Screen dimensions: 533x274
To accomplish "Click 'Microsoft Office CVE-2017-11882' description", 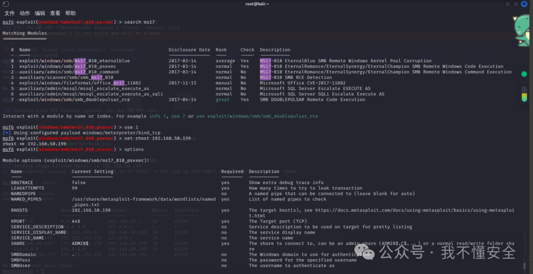I will coord(303,83).
